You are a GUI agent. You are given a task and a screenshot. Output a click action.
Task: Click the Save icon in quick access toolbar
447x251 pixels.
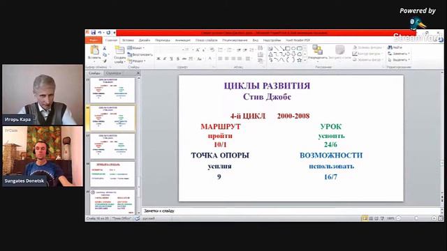93,33
